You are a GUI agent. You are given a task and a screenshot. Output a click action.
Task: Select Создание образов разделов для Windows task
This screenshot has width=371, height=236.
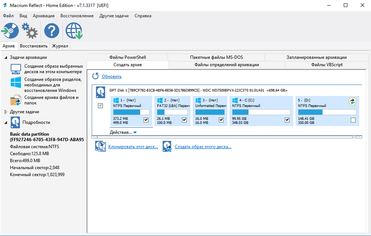pos(53,85)
